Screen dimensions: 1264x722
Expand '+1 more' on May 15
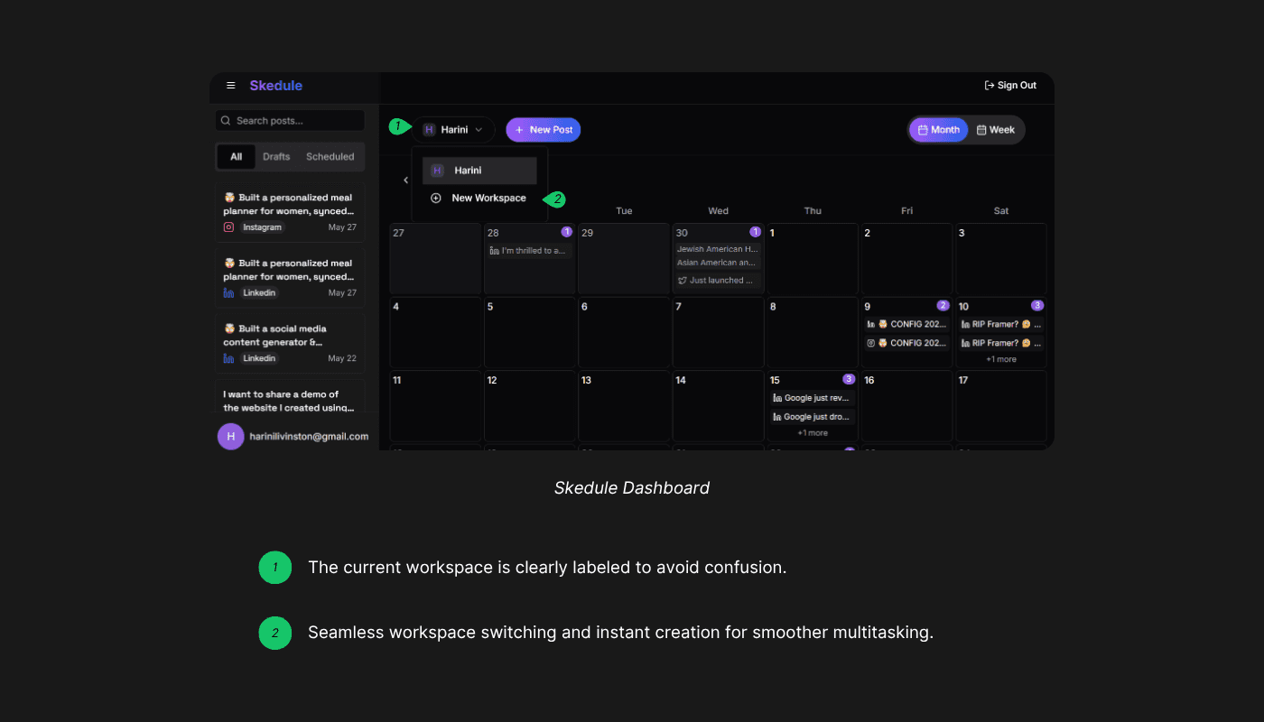click(811, 432)
